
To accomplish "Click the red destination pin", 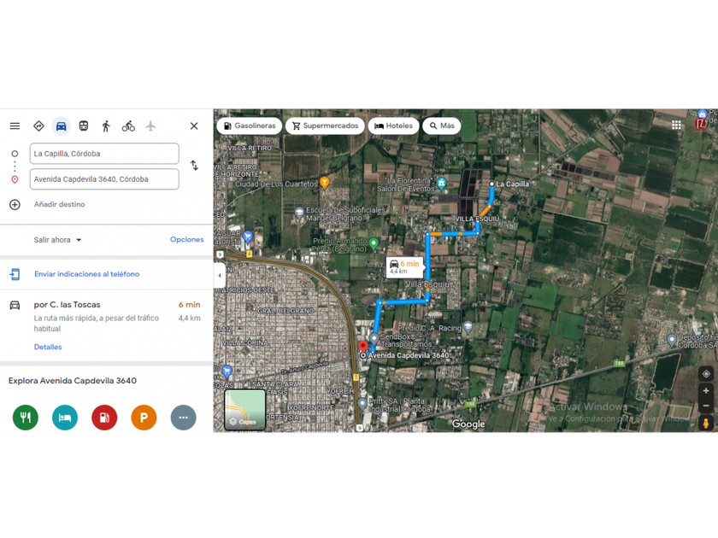I will (363, 348).
